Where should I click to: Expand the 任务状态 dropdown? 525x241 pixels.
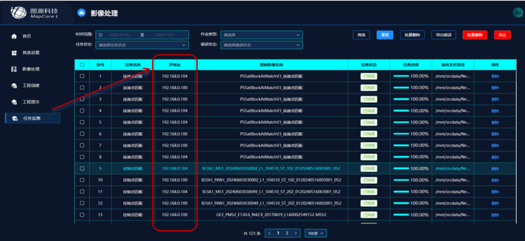(x=142, y=45)
